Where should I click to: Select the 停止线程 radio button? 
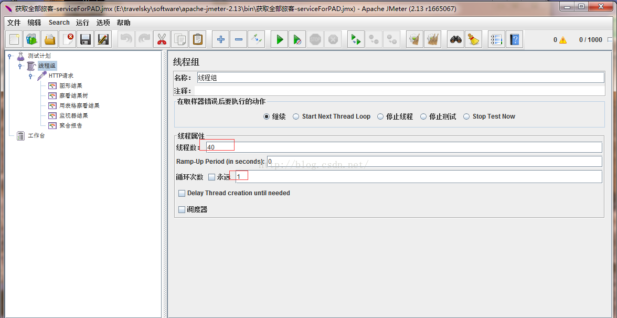coord(380,116)
